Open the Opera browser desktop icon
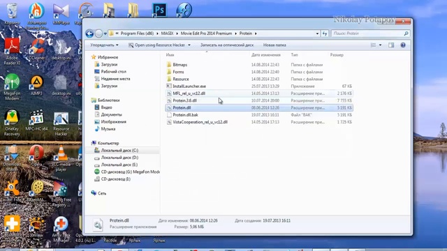The image size is (447, 251). click(x=36, y=155)
